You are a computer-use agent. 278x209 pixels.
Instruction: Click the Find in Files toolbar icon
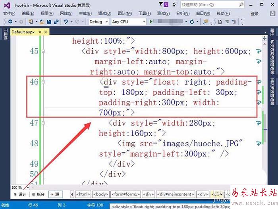[205, 21]
